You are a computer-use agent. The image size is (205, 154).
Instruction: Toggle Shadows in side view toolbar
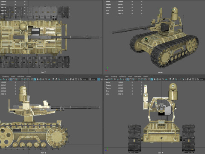click(166, 79)
